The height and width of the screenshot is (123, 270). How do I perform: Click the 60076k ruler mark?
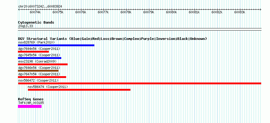click(81, 12)
